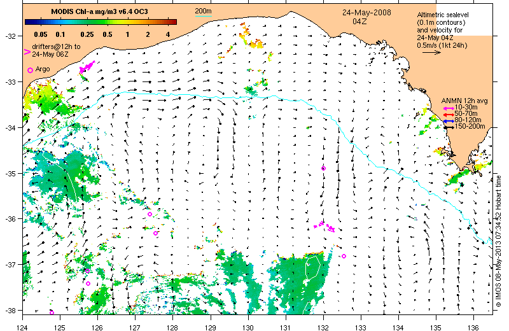Select Argo float marker near 132.5°E, 36.8°S

point(344,256)
